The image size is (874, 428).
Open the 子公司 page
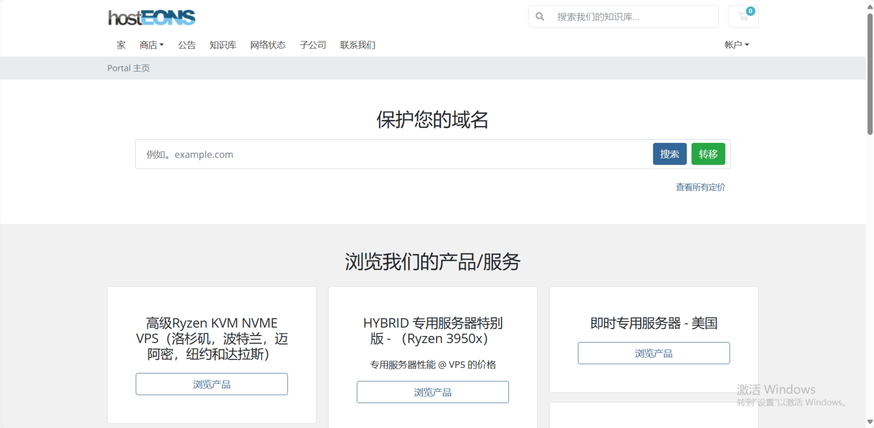click(x=312, y=45)
